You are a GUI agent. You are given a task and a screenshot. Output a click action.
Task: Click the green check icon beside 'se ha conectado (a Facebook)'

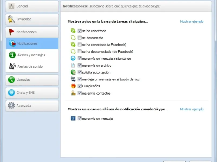(73, 45)
